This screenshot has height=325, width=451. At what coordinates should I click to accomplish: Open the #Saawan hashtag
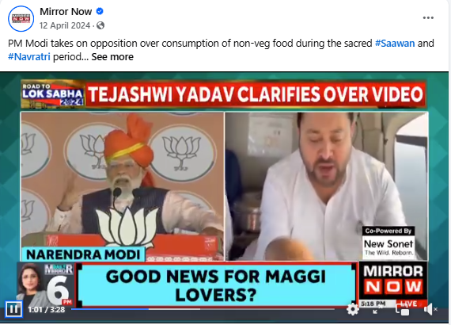click(x=395, y=44)
